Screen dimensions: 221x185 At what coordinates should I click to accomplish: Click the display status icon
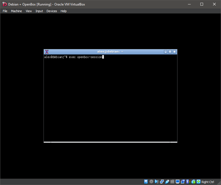[x=177, y=182]
